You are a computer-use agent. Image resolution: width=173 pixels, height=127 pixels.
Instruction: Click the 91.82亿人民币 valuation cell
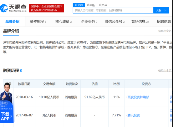(x=94, y=97)
